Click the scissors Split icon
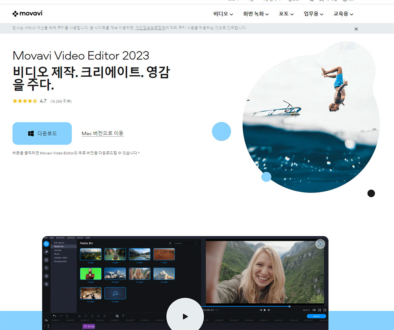This screenshot has width=394, height=330. (x=80, y=316)
